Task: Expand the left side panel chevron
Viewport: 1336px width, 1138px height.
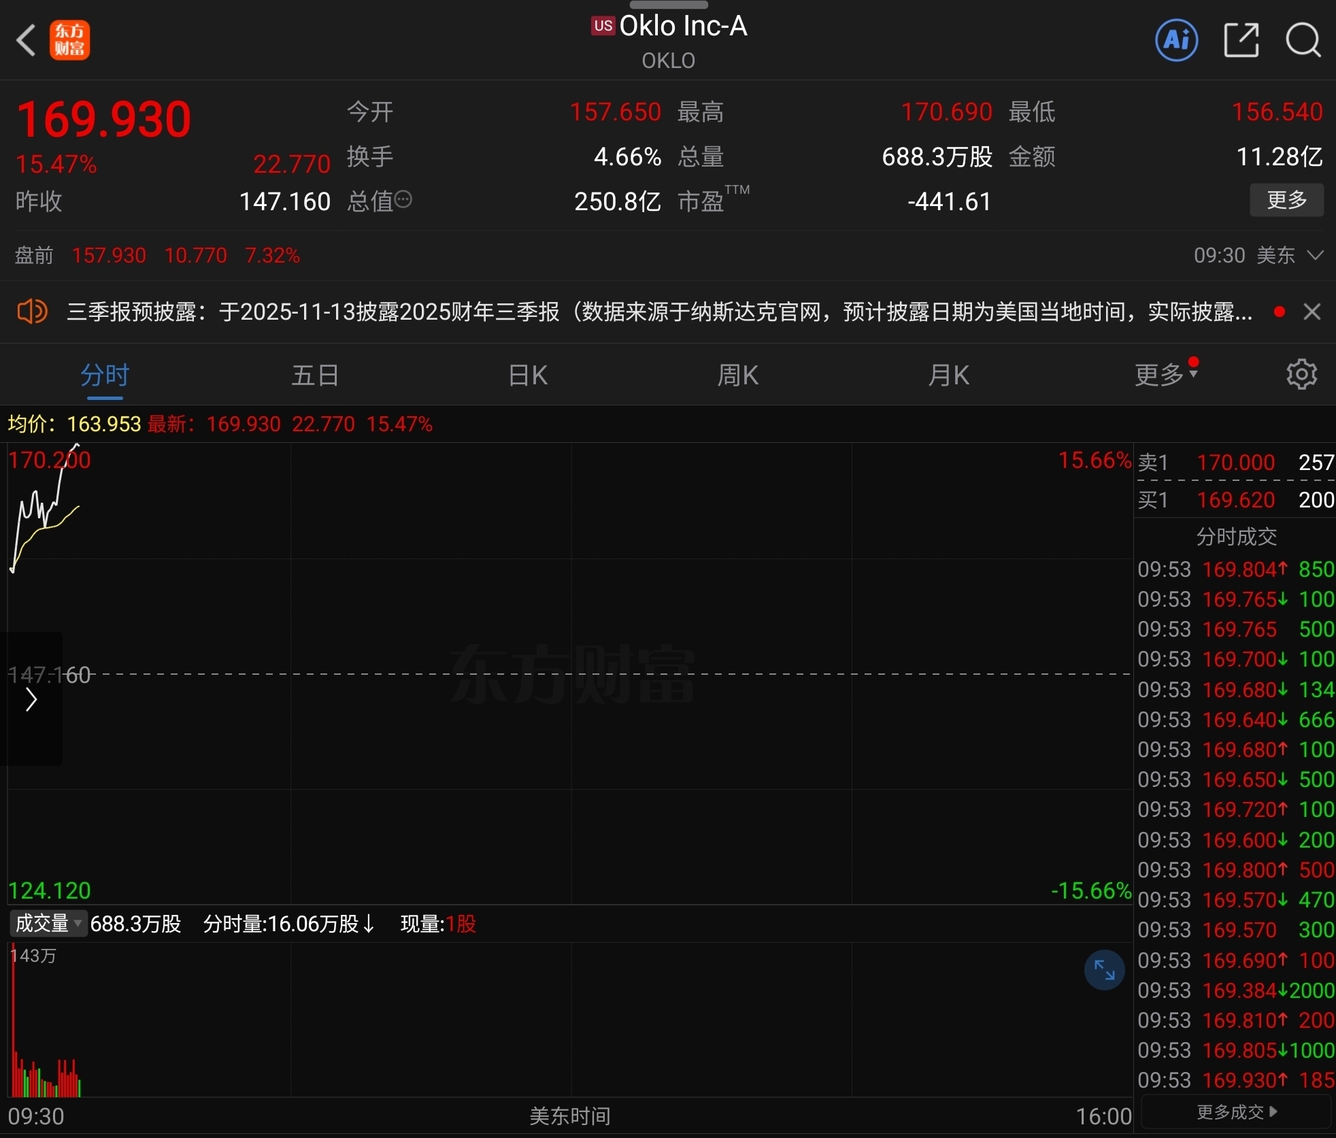Action: click(x=31, y=699)
